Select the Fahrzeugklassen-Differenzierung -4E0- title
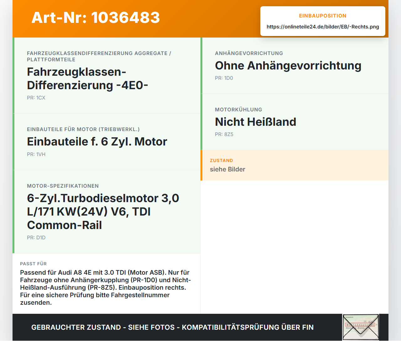The height and width of the screenshot is (341, 401). click(87, 79)
